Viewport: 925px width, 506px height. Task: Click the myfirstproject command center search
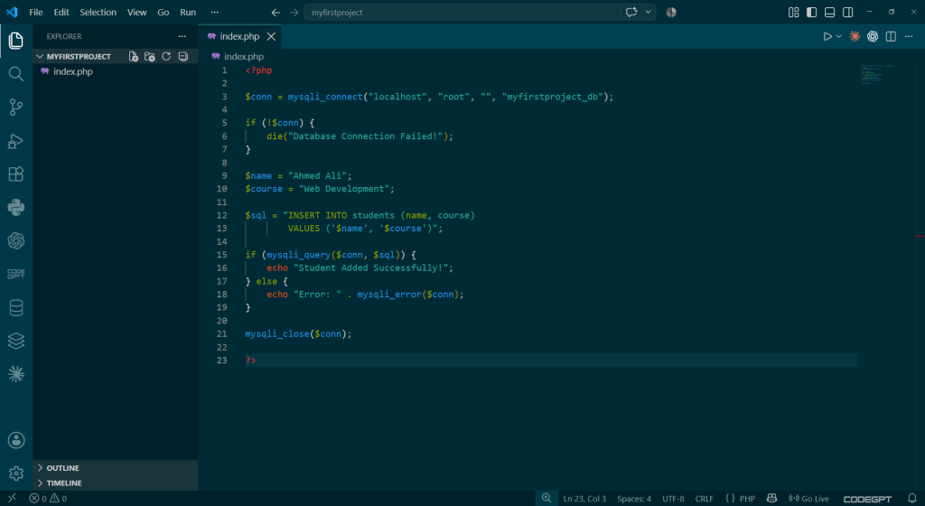pyautogui.click(x=462, y=13)
